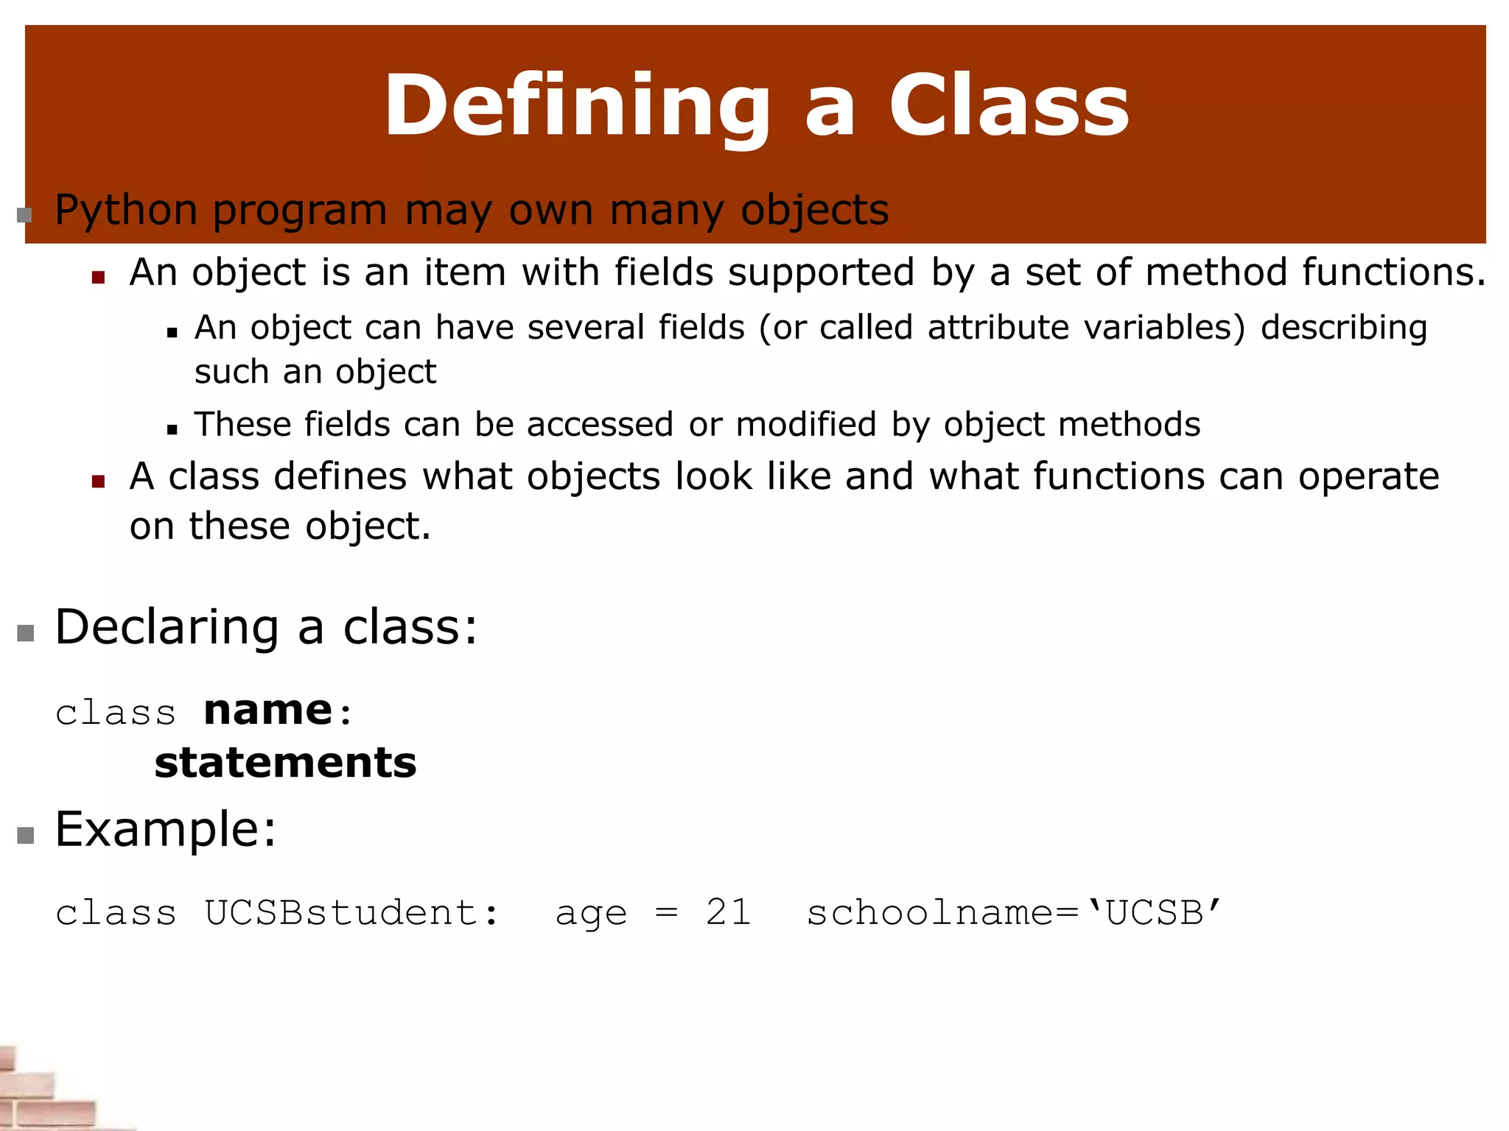The width and height of the screenshot is (1509, 1131).
Task: Click the 'Defining a Class' slide title
Action: (756, 105)
